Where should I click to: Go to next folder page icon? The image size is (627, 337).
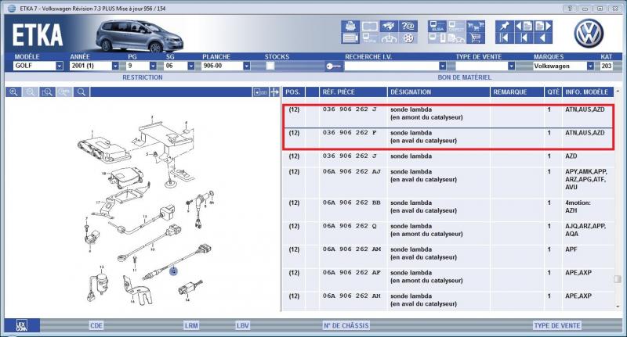(x=543, y=27)
